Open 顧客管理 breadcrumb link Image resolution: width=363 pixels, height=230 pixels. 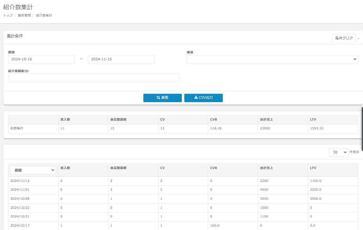tap(24, 15)
